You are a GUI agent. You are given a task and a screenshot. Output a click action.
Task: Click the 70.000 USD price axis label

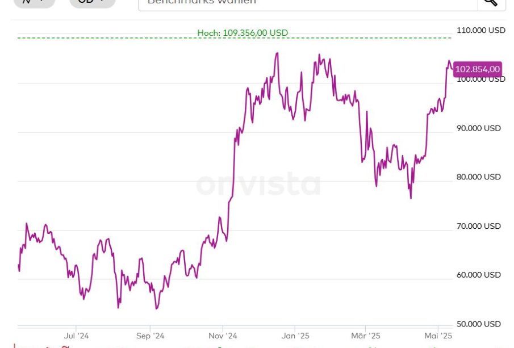coord(479,226)
